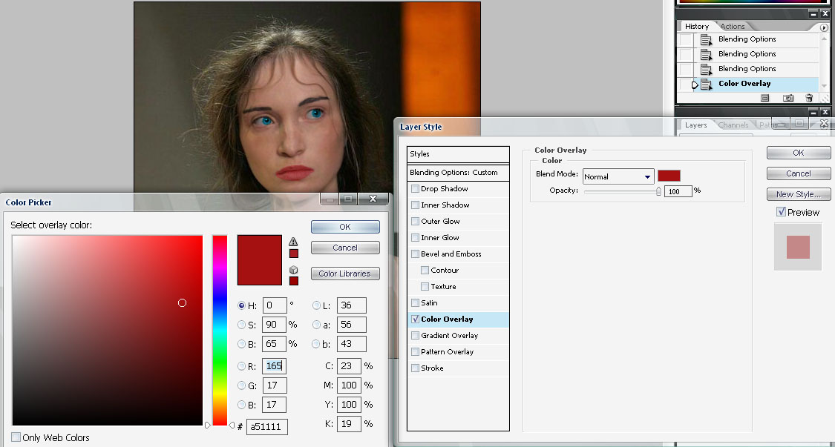The width and height of the screenshot is (835, 447).
Task: Set history brush source box beside first Blending Options
Action: [687, 39]
